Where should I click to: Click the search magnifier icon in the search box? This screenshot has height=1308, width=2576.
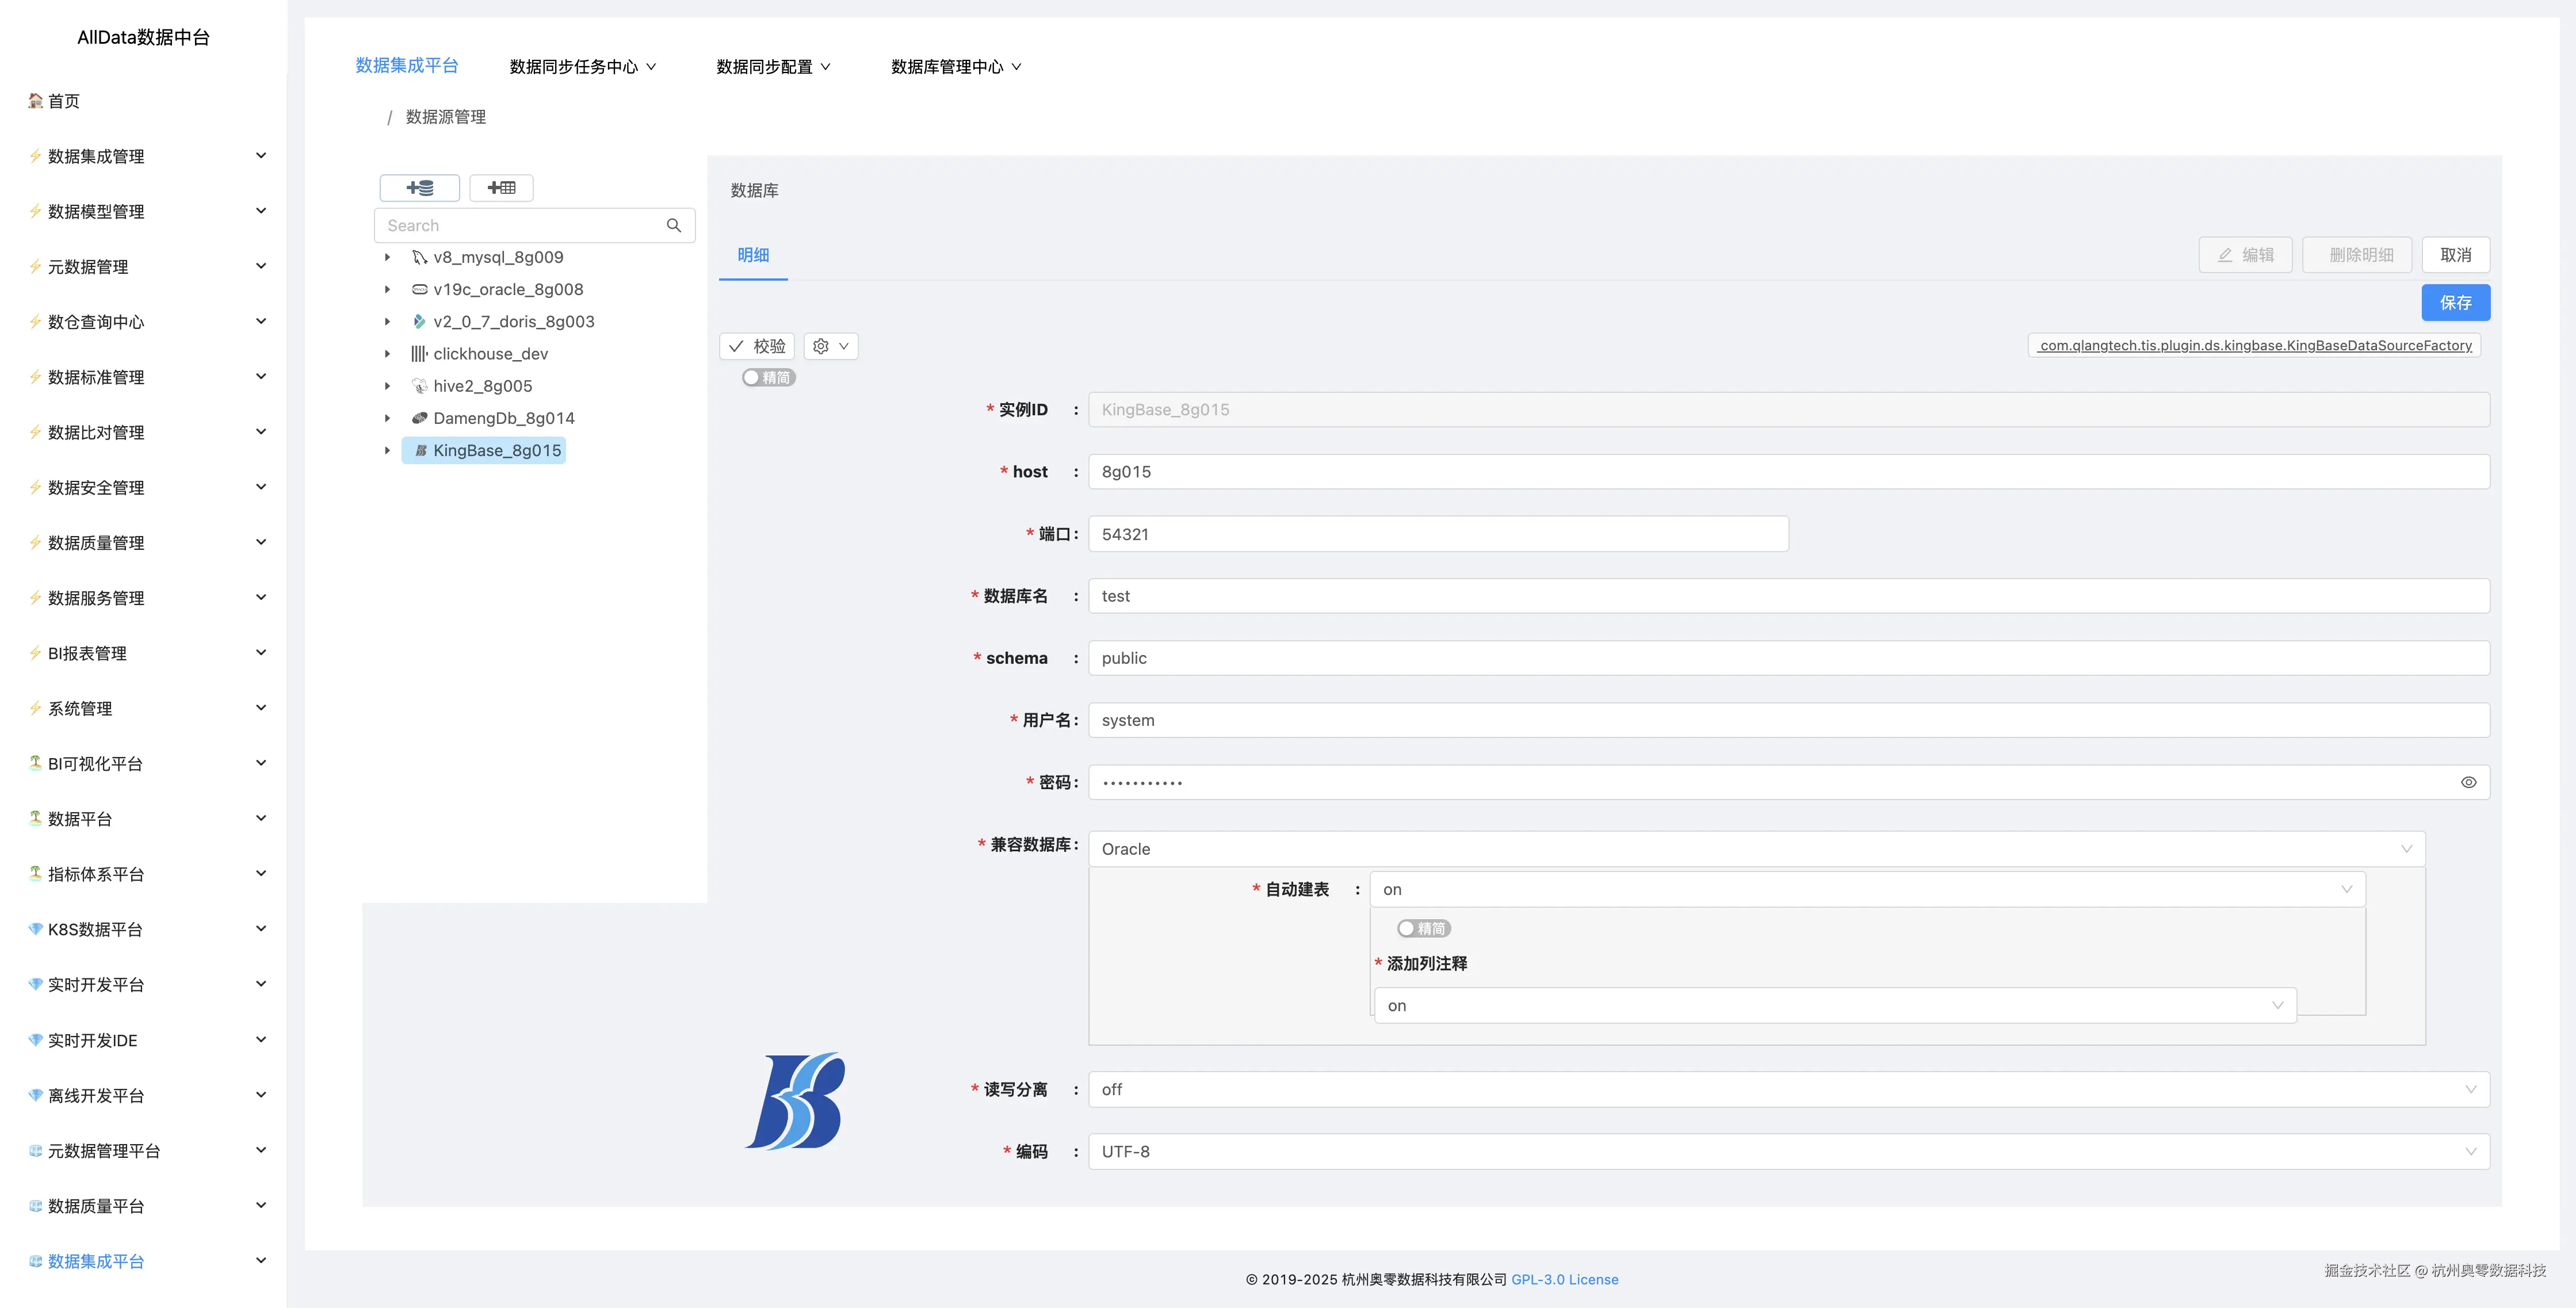673,225
